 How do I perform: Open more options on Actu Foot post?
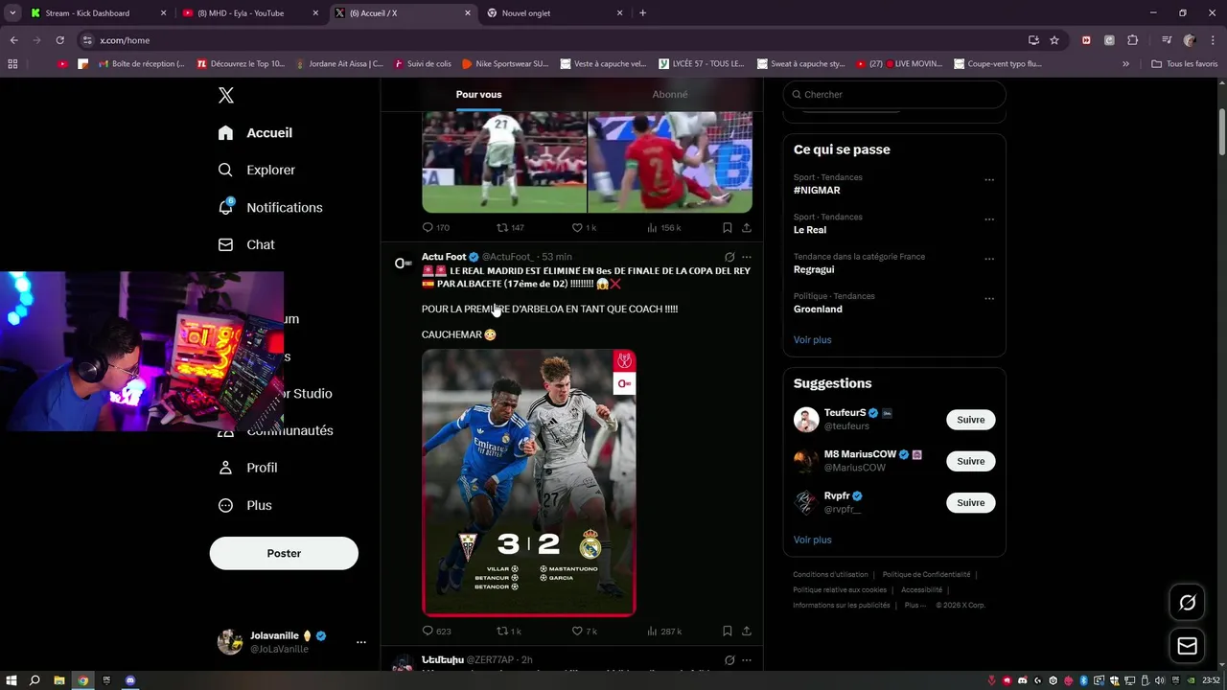click(747, 257)
